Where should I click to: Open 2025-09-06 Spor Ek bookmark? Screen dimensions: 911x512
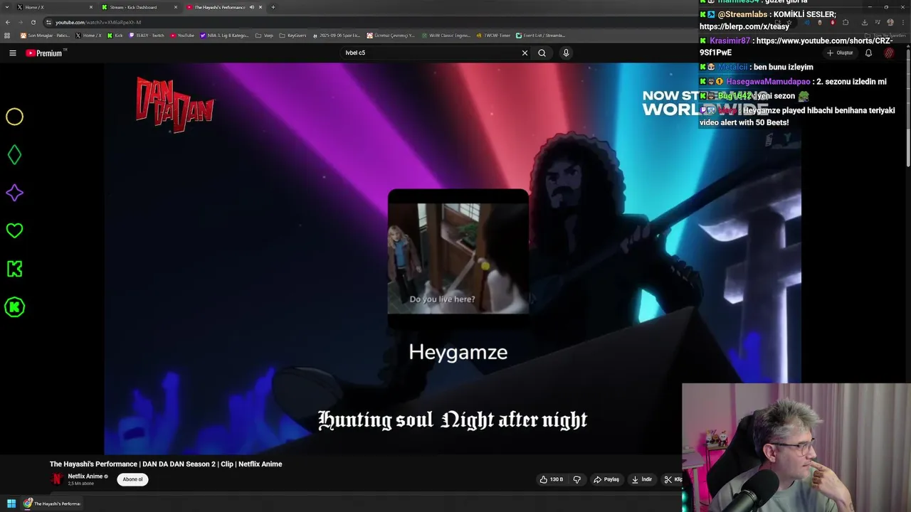337,36
